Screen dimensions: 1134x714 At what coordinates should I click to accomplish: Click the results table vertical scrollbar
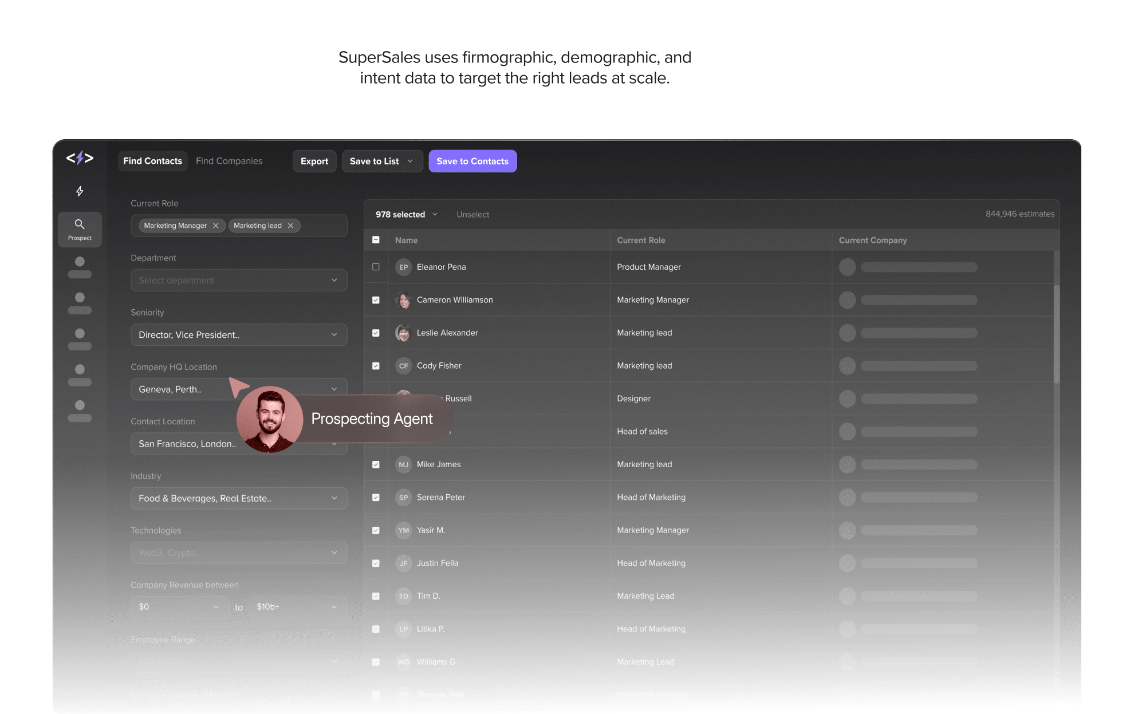pyautogui.click(x=1056, y=334)
